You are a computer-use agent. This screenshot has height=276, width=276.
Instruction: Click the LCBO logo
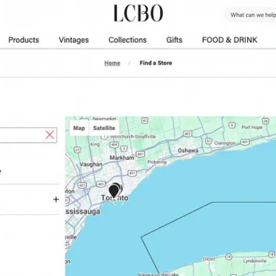point(138,13)
